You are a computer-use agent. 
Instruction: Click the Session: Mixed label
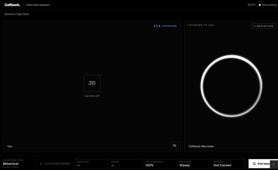click(11, 167)
